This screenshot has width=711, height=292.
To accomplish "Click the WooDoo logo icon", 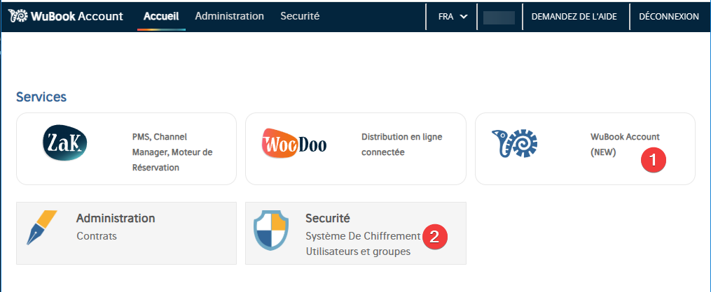I will 294,144.
